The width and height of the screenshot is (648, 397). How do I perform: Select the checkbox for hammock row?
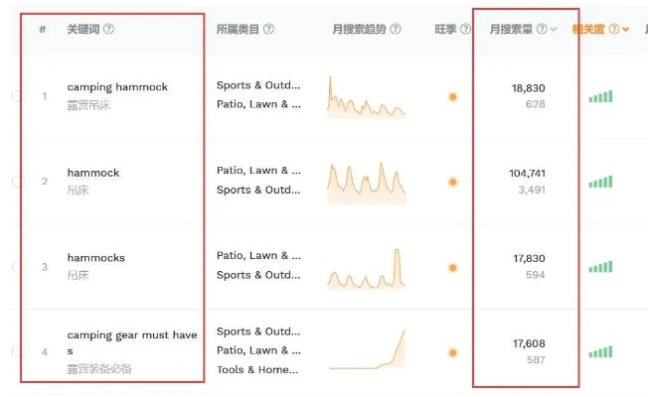pyautogui.click(x=17, y=182)
